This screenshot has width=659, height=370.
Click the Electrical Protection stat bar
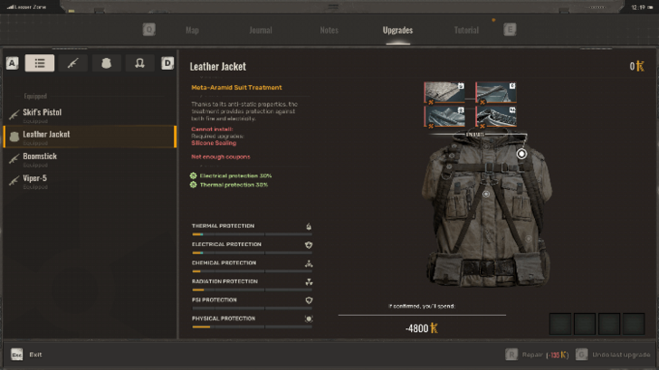click(252, 252)
